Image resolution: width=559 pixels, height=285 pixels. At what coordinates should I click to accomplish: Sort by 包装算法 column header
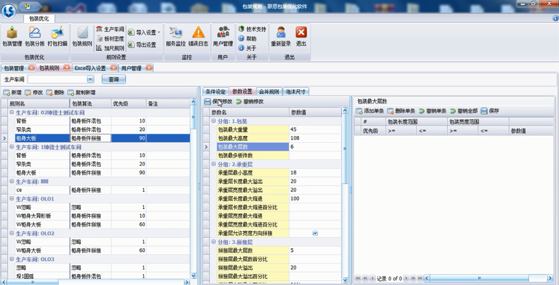click(x=90, y=103)
